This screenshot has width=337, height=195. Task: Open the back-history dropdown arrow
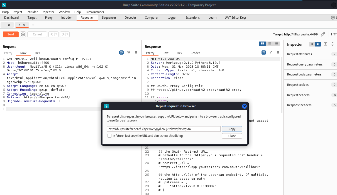click(56, 34)
